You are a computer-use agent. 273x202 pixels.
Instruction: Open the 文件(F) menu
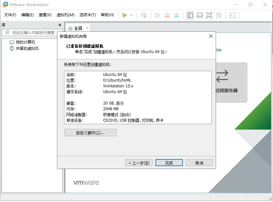[10, 15]
